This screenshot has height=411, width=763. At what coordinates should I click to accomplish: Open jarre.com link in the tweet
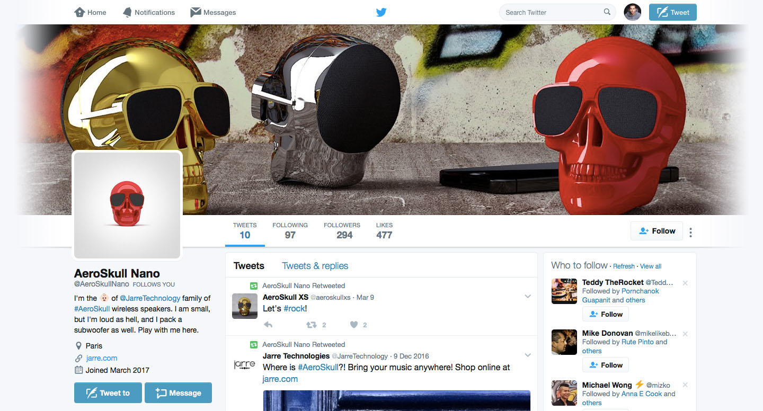(x=280, y=379)
